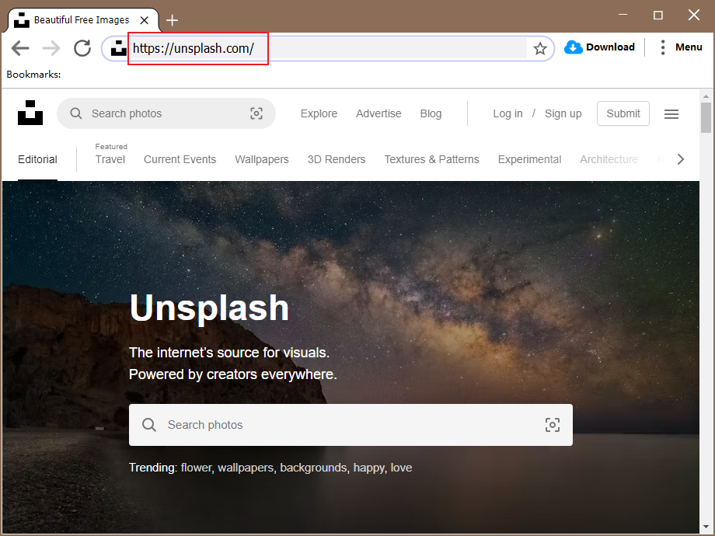Open the Advertise link
This screenshot has height=536, width=715.
pos(378,113)
